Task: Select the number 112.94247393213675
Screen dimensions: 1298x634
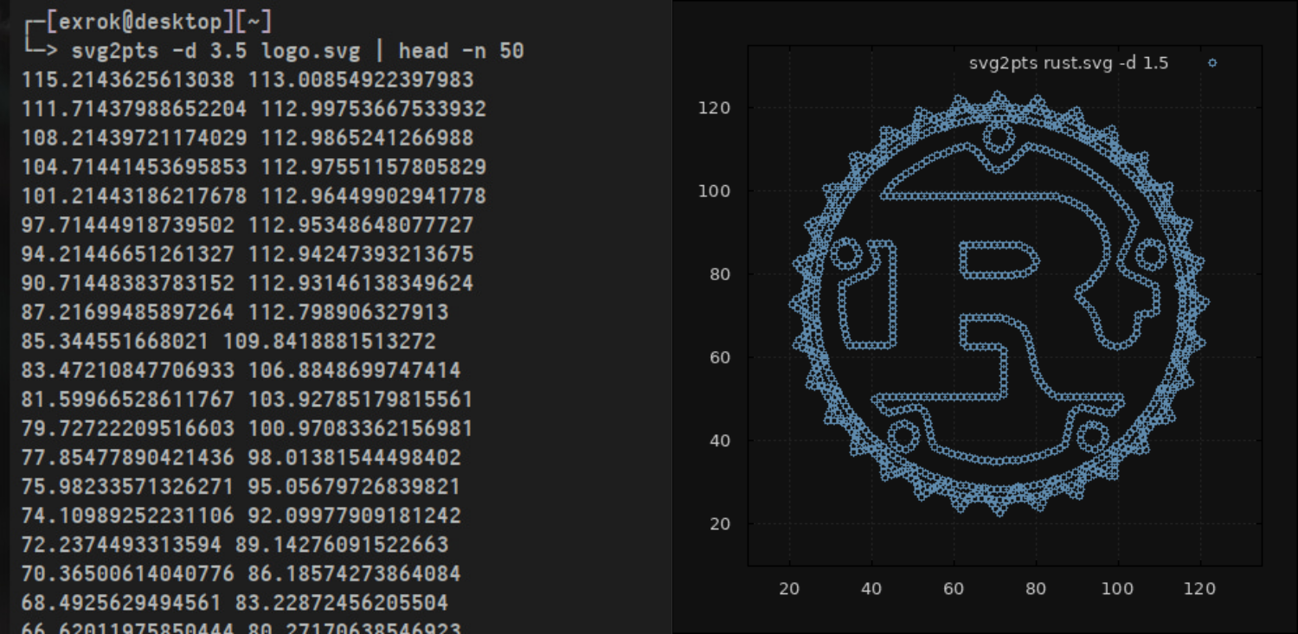Action: pos(361,254)
